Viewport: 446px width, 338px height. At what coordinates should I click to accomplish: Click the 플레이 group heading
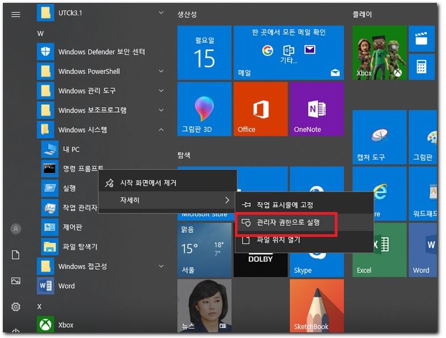pos(362,14)
